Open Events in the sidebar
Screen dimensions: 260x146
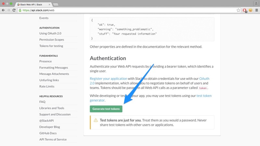(x=44, y=18)
